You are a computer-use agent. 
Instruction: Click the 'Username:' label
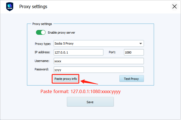pyautogui.click(x=42, y=61)
